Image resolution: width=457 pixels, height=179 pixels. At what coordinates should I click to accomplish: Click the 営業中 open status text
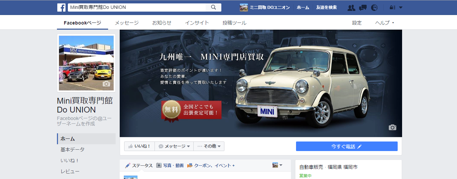coord(305,176)
